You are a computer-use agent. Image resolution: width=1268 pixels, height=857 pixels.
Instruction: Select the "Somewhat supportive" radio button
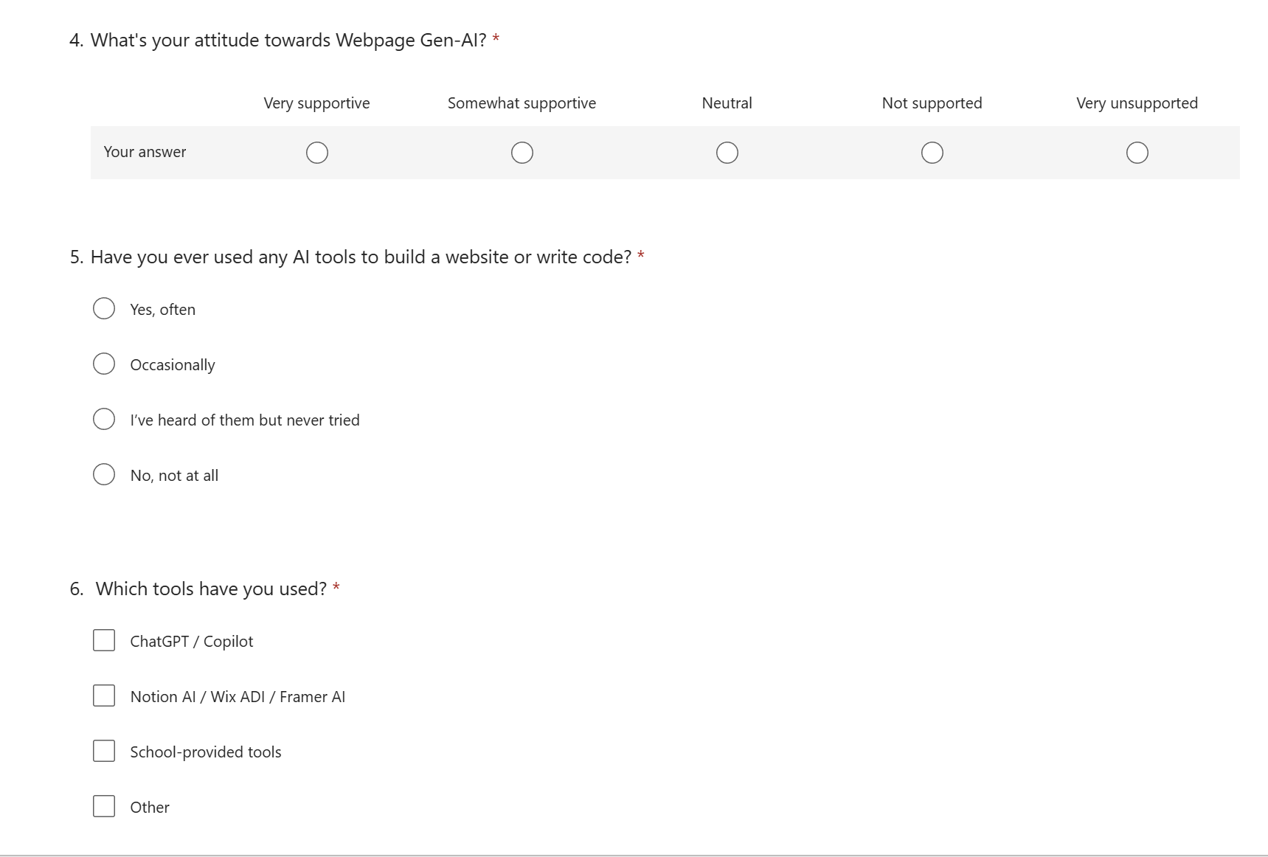(522, 153)
